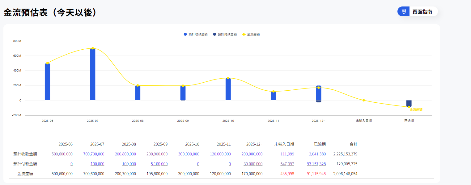The image size is (471, 185).
Task: Open payable 100,000 link for 2025-07
Action: point(97,164)
